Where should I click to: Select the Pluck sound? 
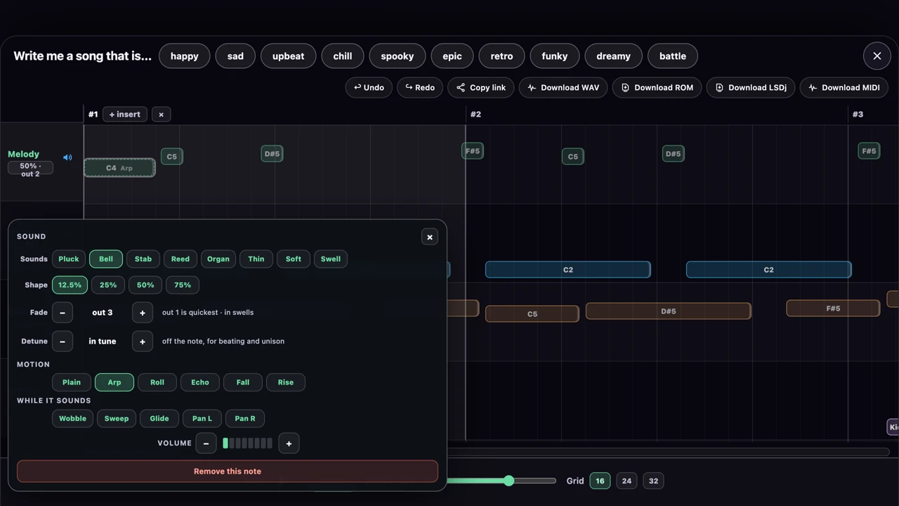(x=69, y=259)
